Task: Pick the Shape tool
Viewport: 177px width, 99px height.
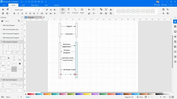Action: 82,11
